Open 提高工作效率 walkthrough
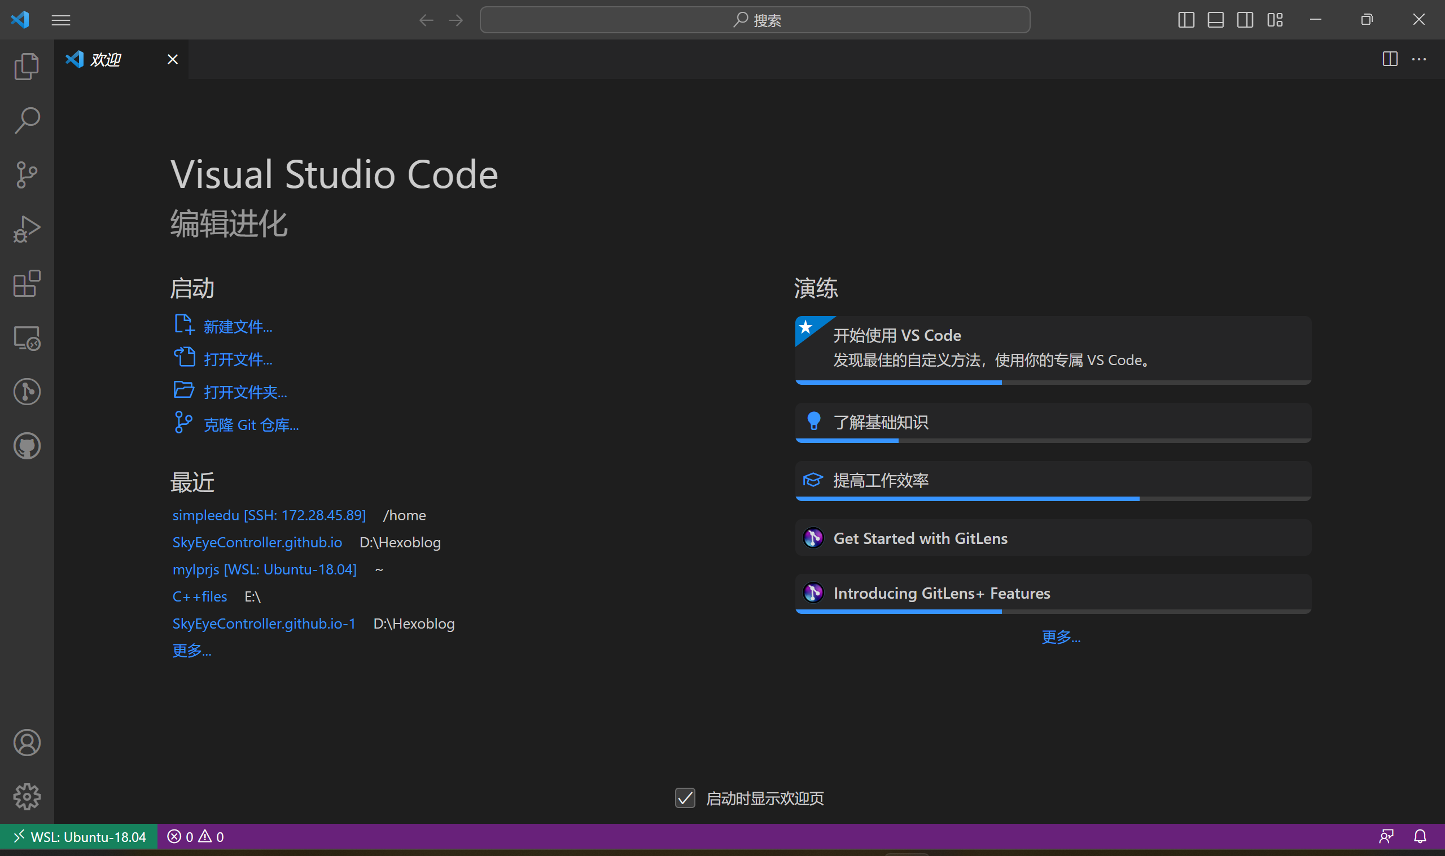 point(1053,480)
